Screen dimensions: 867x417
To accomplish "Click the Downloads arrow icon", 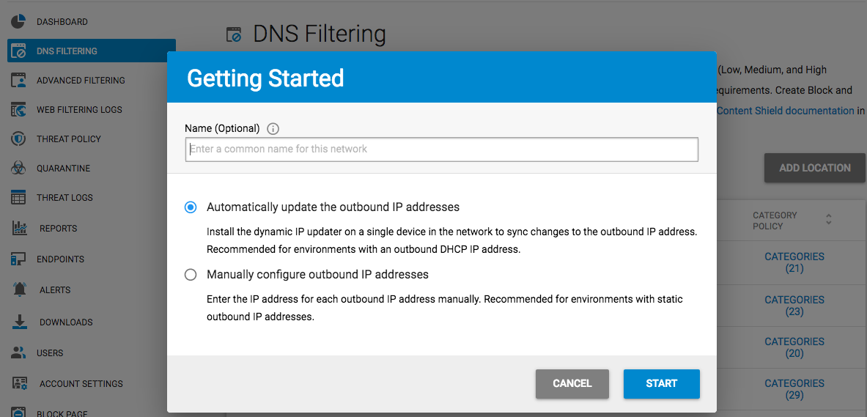I will pyautogui.click(x=20, y=322).
